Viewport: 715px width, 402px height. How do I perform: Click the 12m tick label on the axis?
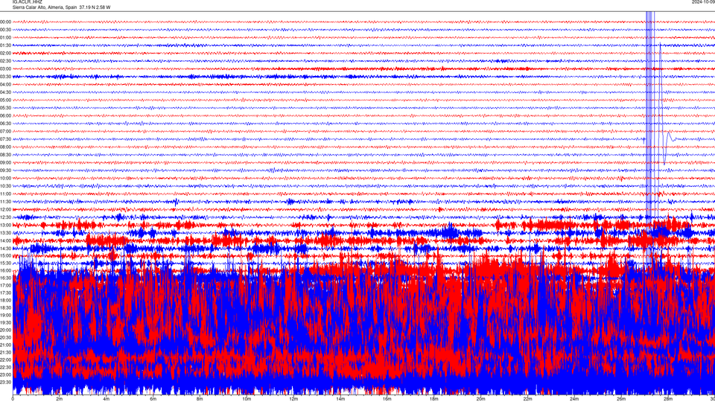[x=293, y=399]
